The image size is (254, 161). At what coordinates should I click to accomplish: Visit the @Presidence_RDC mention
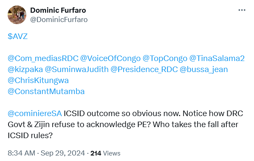pyautogui.click(x=144, y=69)
